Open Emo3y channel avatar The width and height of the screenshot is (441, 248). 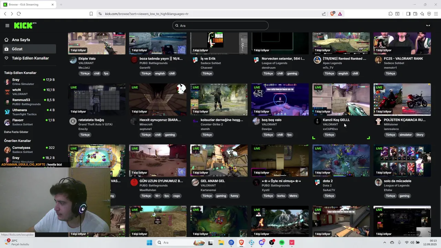[73, 121]
